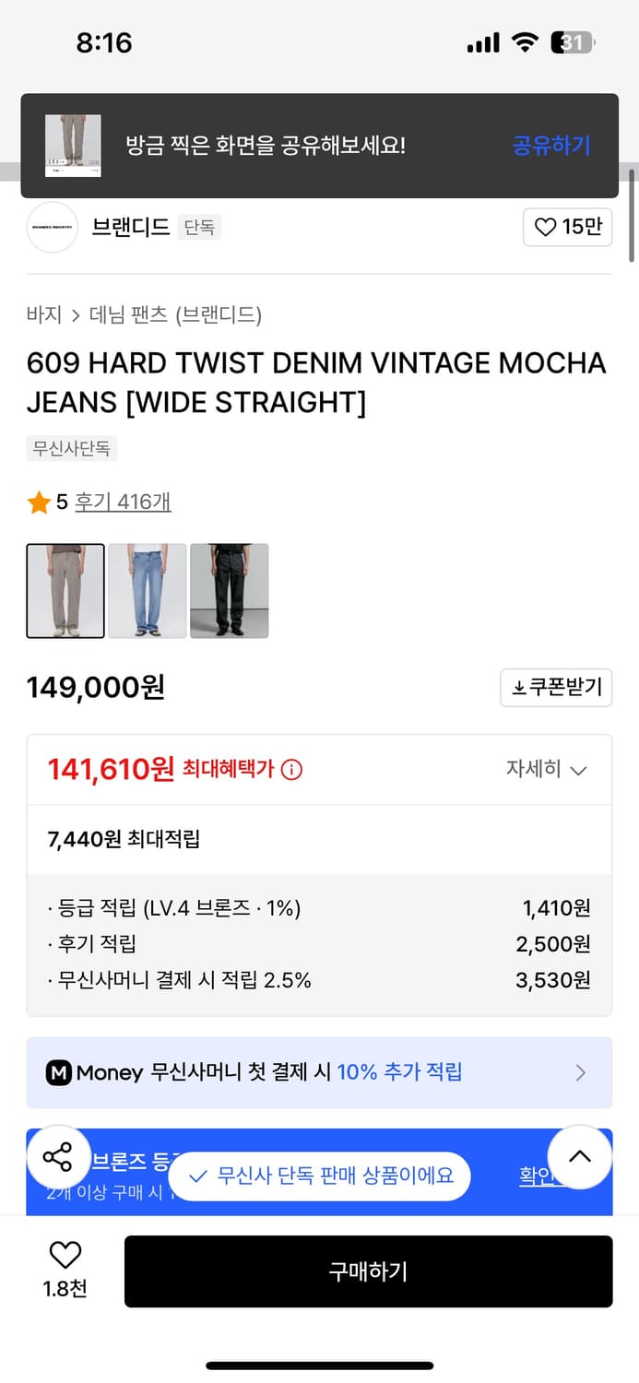Image resolution: width=639 pixels, height=1383 pixels.
Task: Open the 무신사머니 첫 결제 적립 details chevron
Action: 580,1072
